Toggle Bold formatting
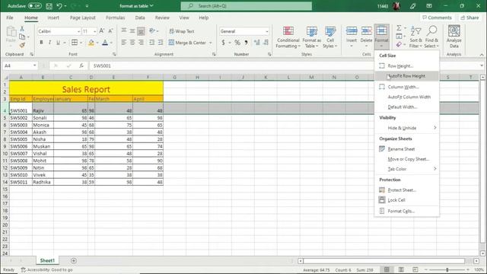The width and height of the screenshot is (487, 274). click(41, 43)
